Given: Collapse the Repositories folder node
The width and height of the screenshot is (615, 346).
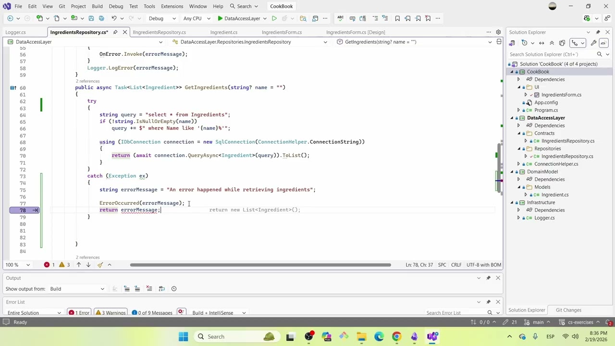Looking at the screenshot, I should (x=518, y=148).
